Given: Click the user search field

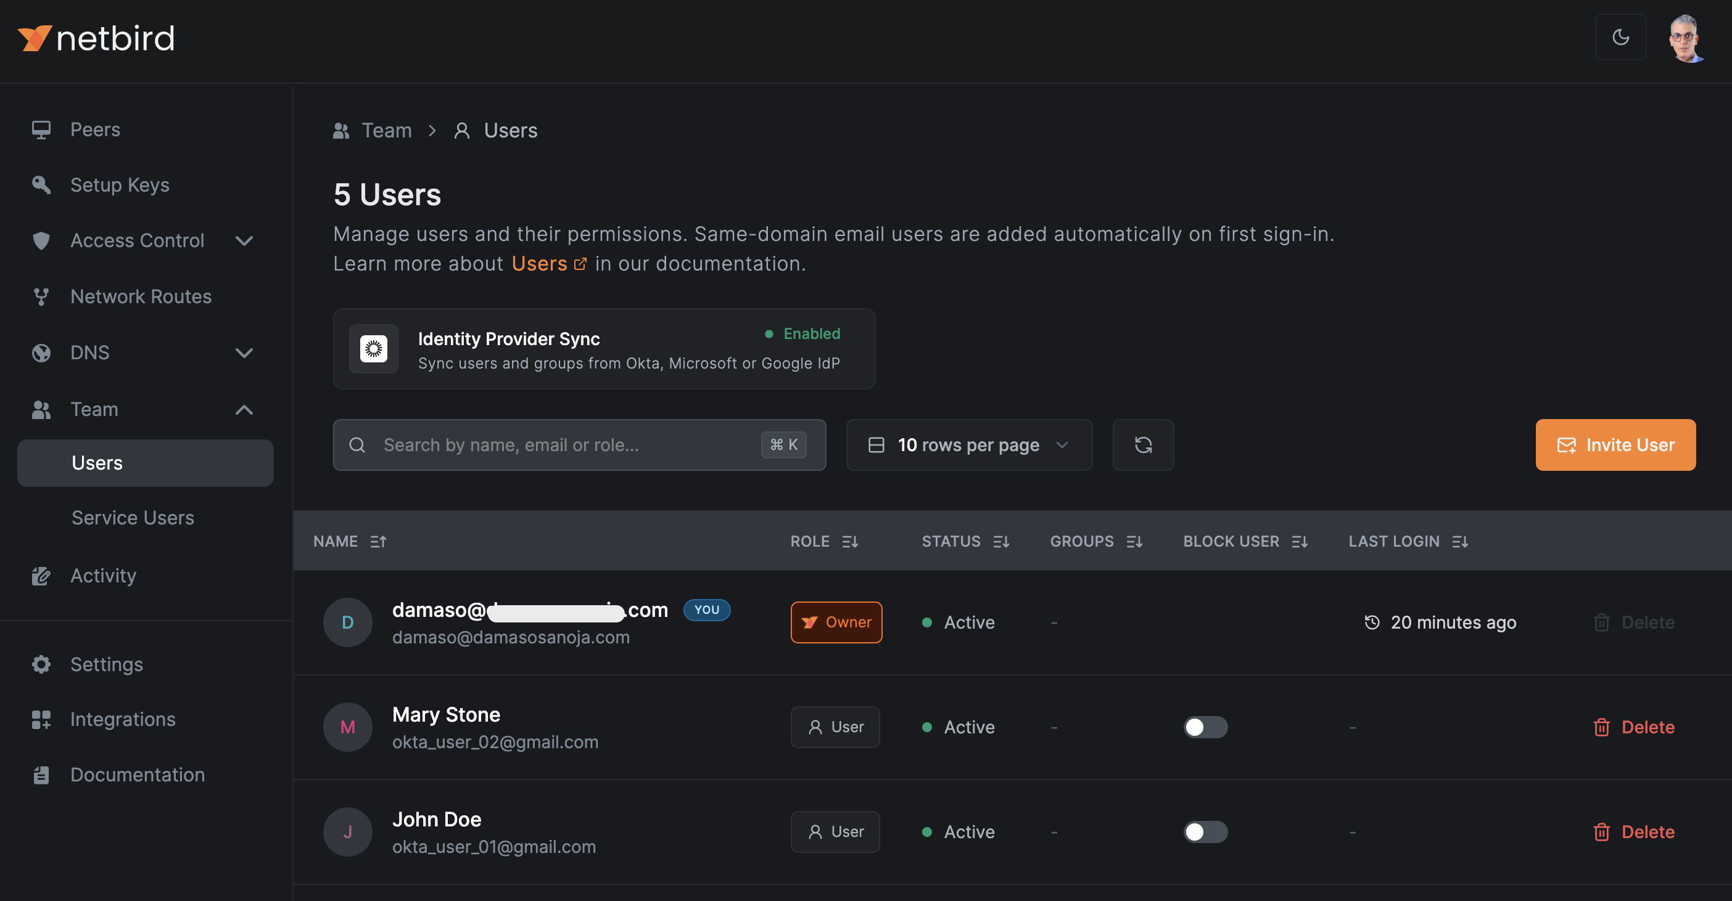Looking at the screenshot, I should pyautogui.click(x=568, y=445).
